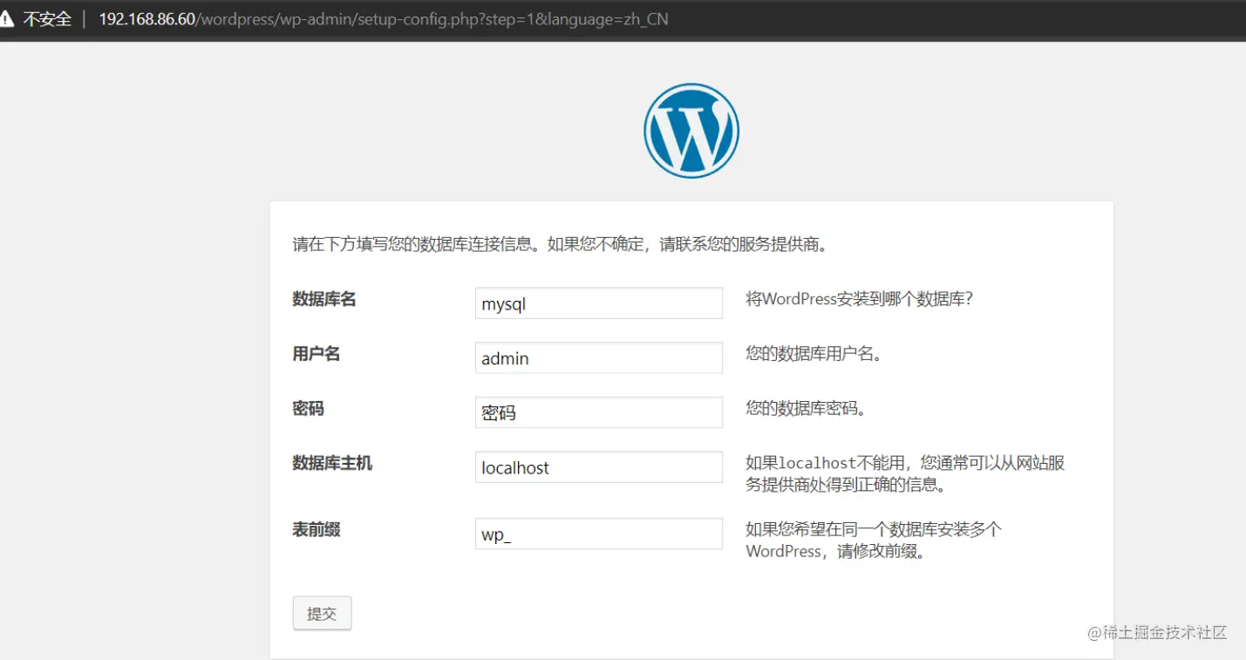Click the hint 您的数据库密码。

pos(806,408)
